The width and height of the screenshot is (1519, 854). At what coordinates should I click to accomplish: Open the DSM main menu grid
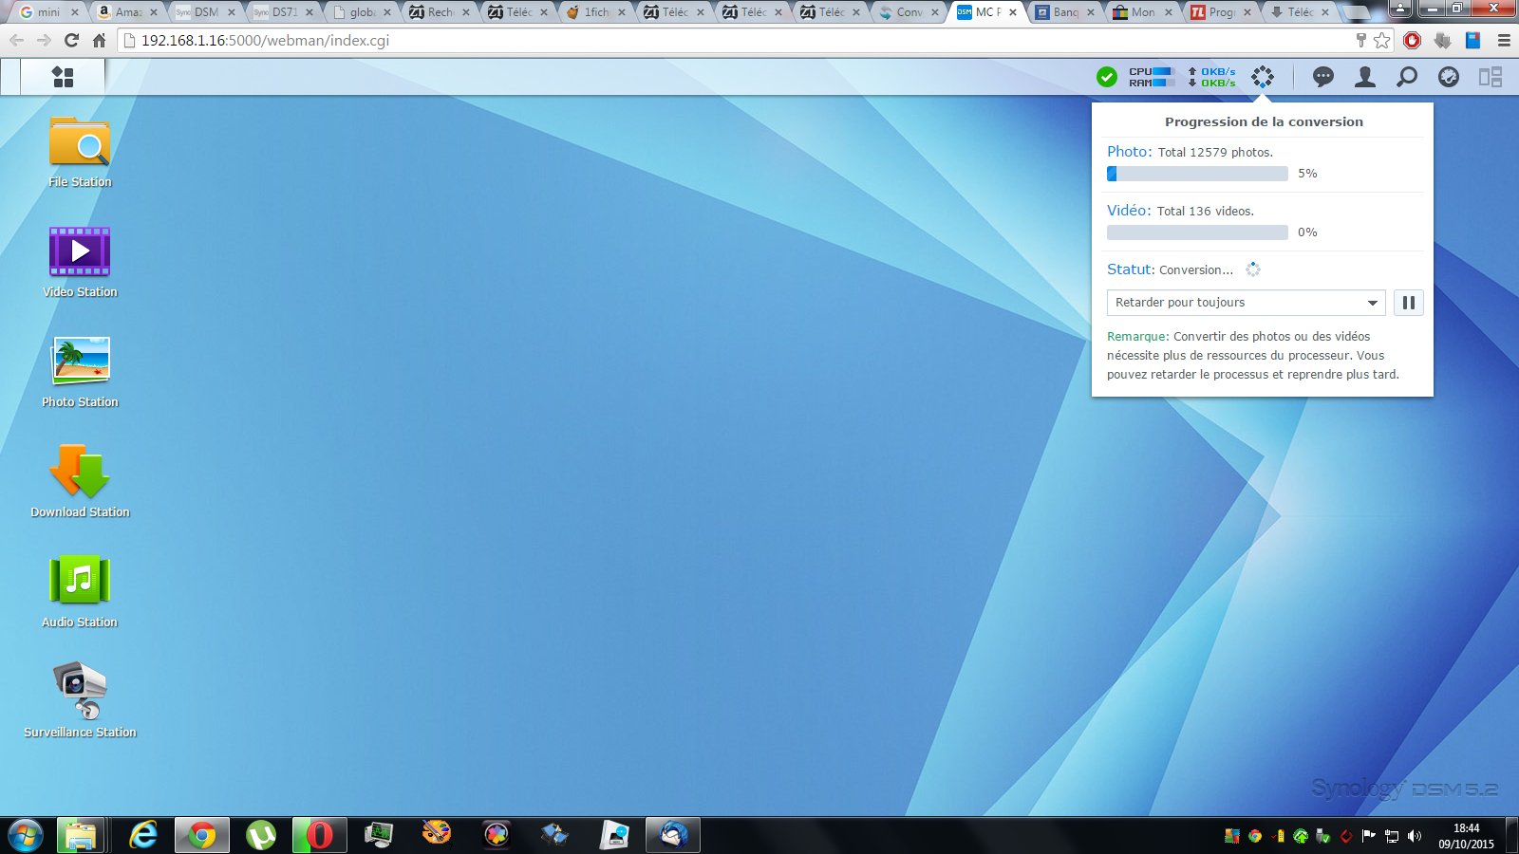[63, 77]
